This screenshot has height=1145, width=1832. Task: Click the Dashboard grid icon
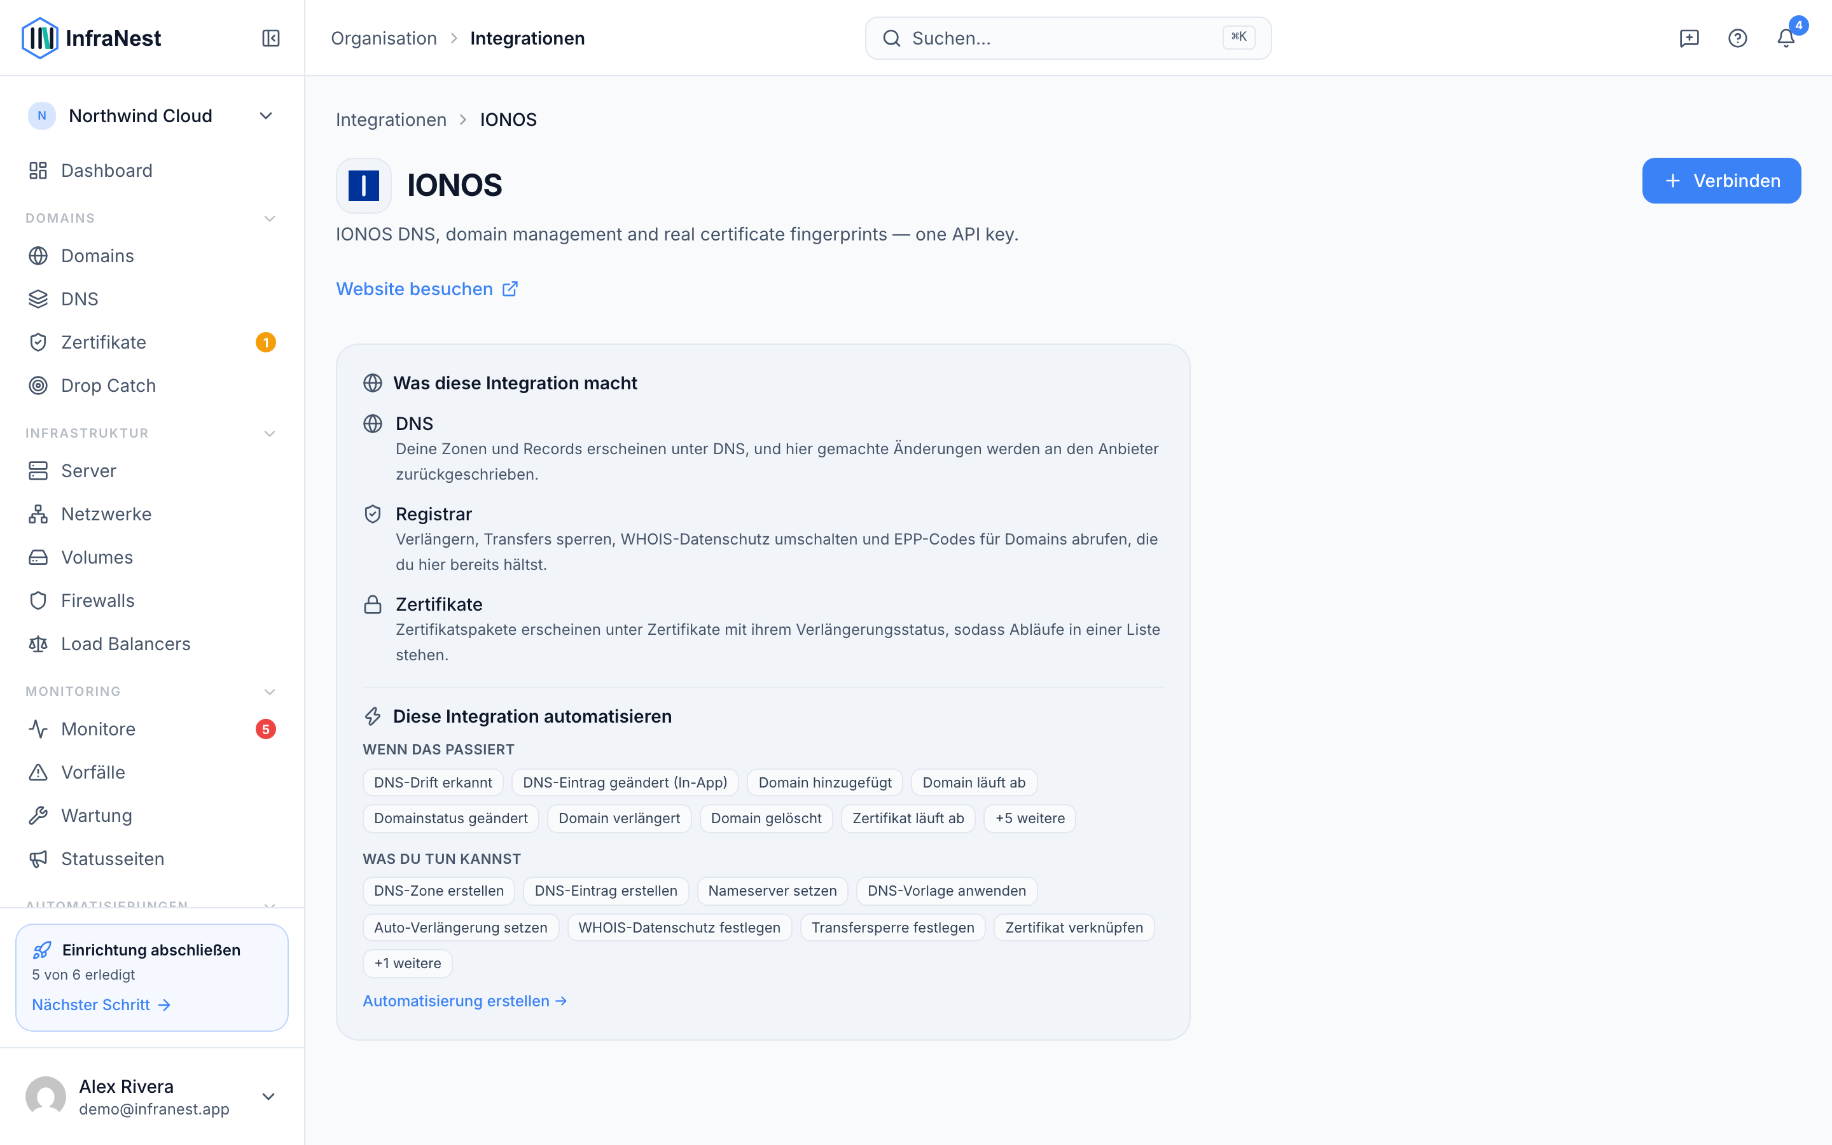38,170
